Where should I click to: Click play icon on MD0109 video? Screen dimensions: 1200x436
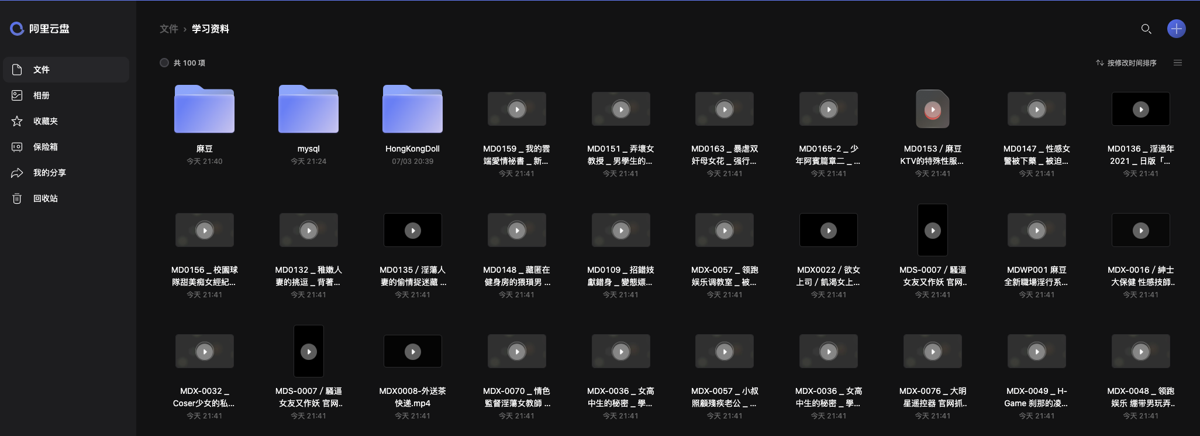pos(621,230)
